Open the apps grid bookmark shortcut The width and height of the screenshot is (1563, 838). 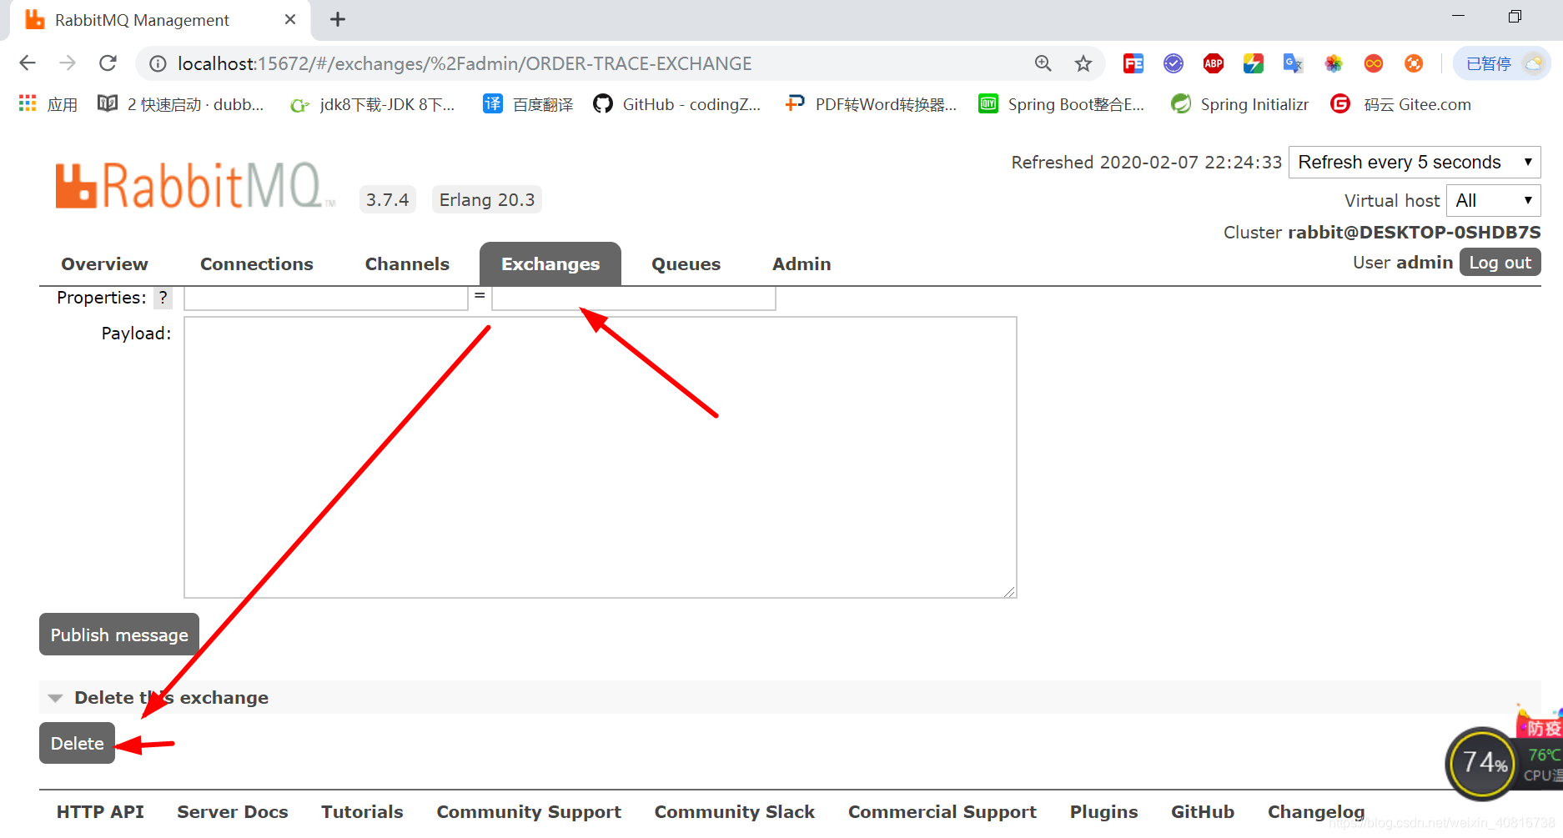[48, 104]
